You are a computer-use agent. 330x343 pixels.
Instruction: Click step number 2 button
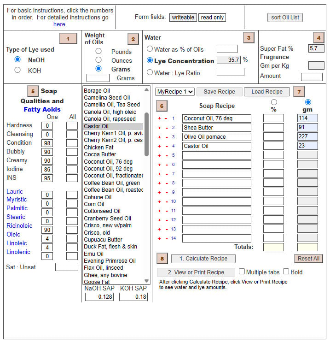(x=133, y=39)
